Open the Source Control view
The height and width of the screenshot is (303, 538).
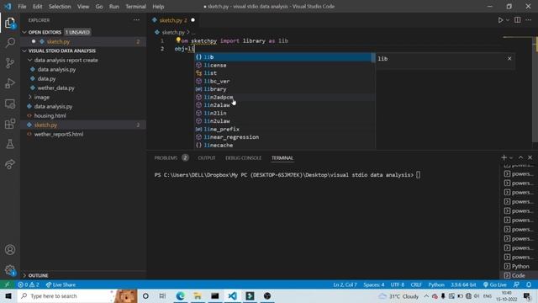tap(10, 63)
